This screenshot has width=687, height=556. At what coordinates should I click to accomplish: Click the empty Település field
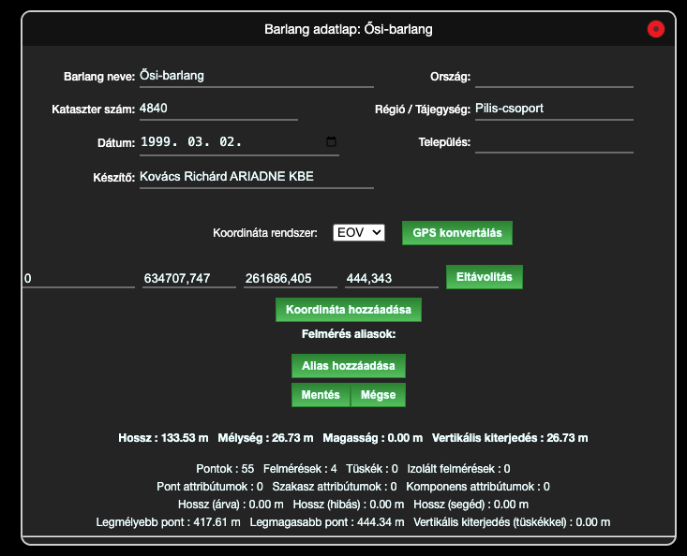click(x=553, y=142)
